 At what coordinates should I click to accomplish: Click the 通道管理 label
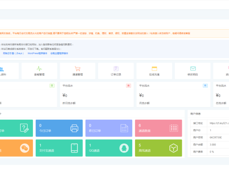click(78, 74)
